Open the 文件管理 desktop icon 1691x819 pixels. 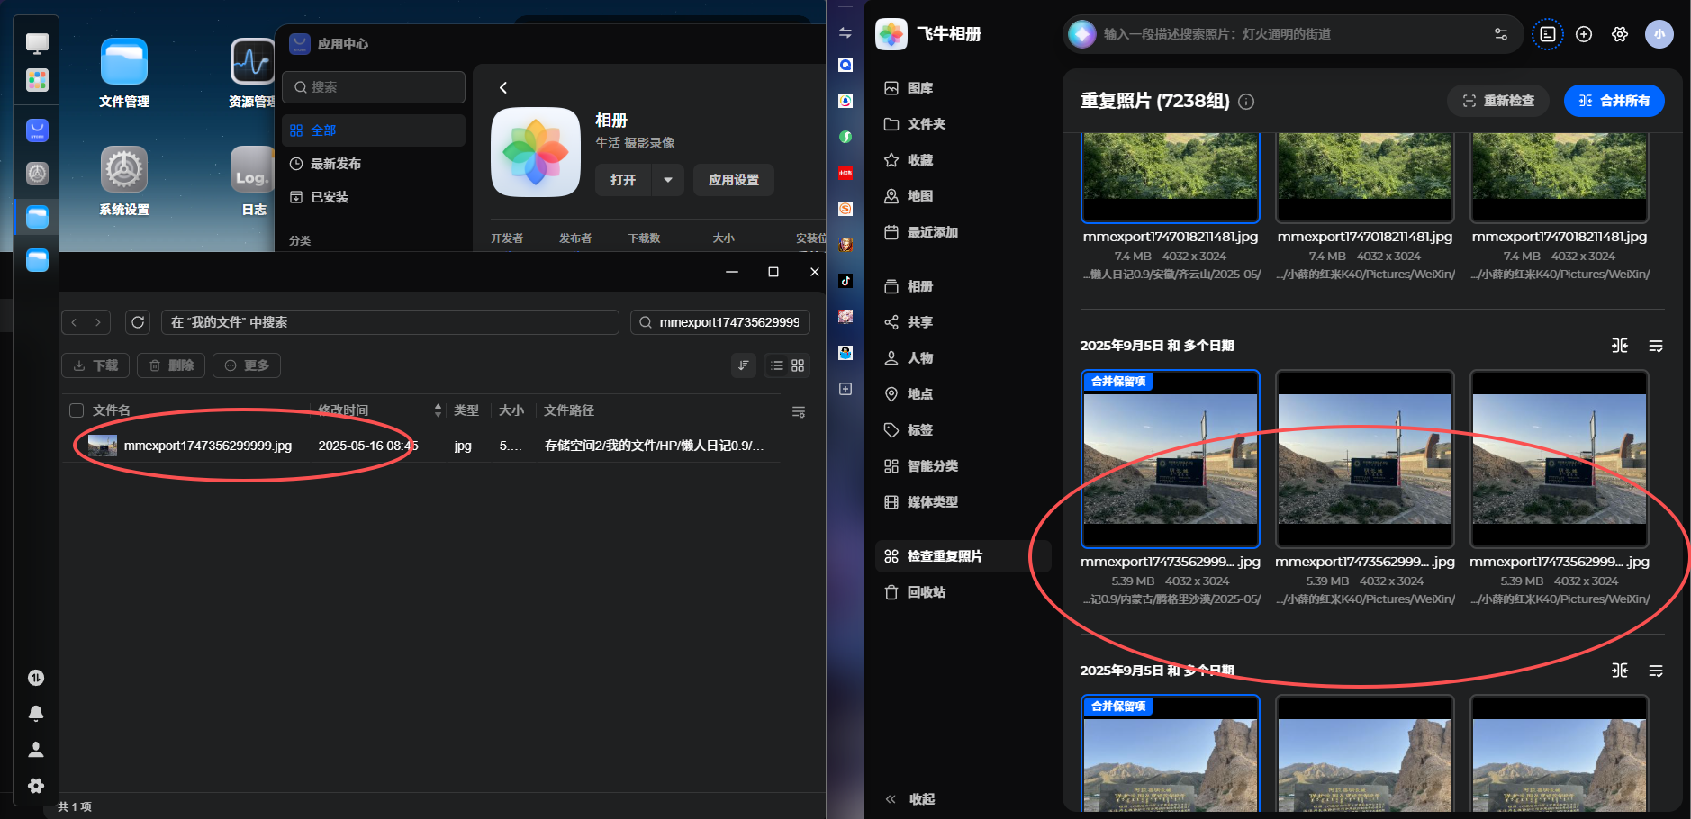coord(124,73)
